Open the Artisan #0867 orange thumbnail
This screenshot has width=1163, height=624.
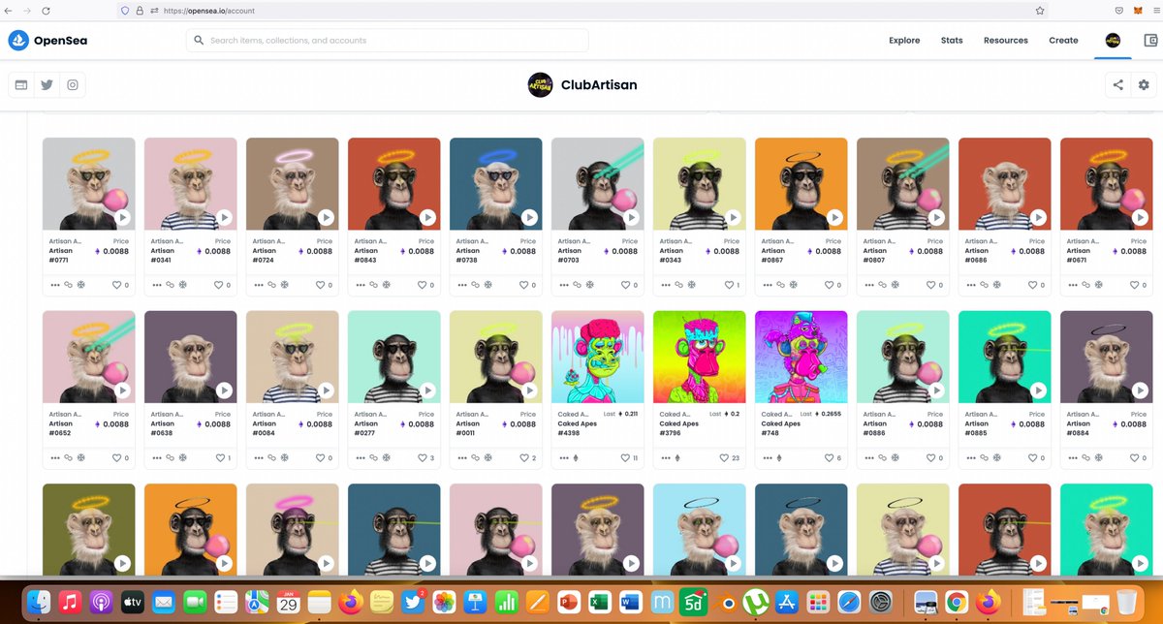coord(801,184)
